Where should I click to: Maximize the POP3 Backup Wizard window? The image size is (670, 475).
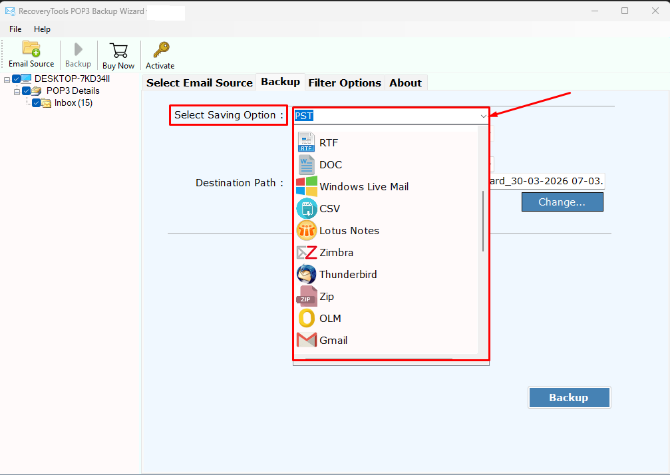pyautogui.click(x=625, y=11)
